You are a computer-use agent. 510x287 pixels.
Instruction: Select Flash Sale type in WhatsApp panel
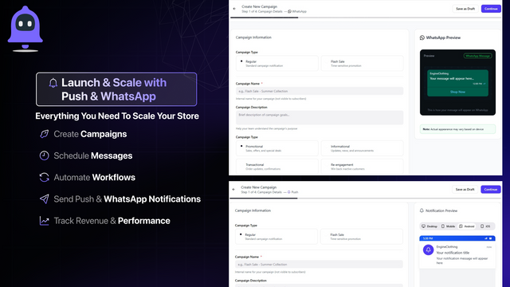[x=363, y=63]
